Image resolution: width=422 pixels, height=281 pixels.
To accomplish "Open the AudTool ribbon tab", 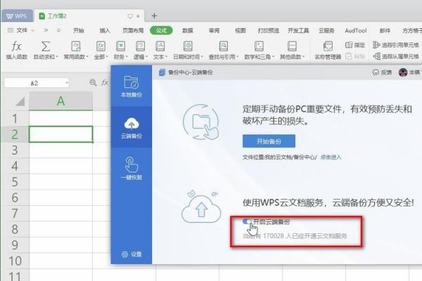I will [x=356, y=31].
